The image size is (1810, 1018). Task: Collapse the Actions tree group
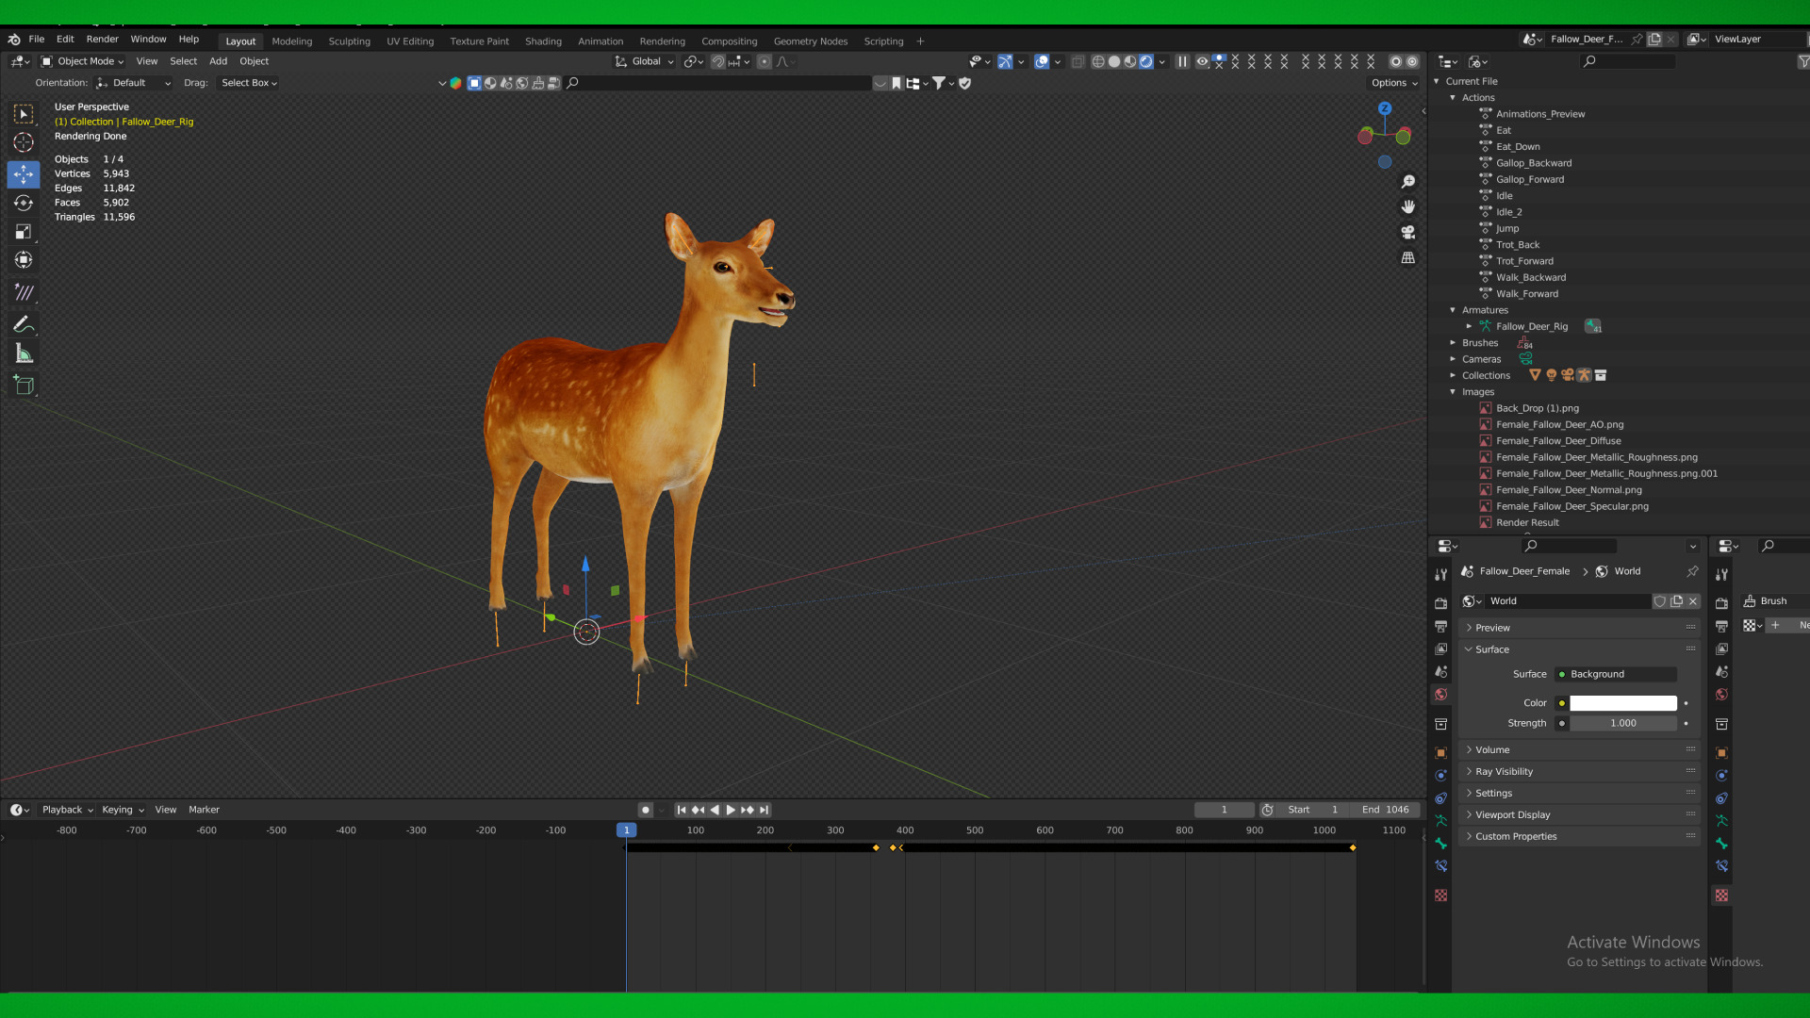(1453, 98)
